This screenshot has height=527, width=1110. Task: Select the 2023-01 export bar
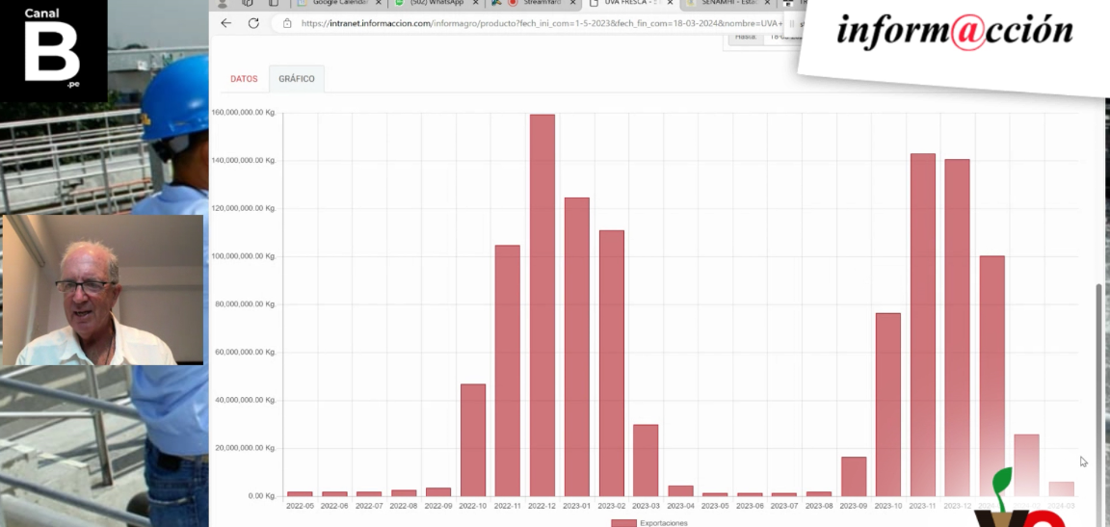pyautogui.click(x=577, y=347)
